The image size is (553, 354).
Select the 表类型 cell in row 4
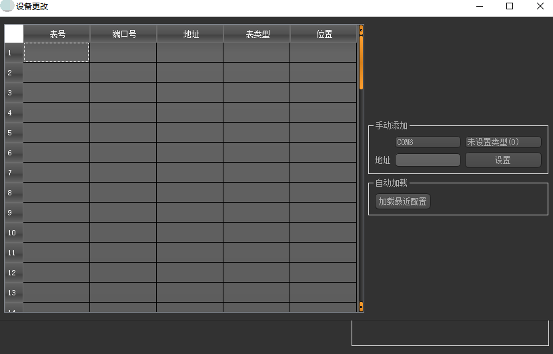tap(256, 113)
